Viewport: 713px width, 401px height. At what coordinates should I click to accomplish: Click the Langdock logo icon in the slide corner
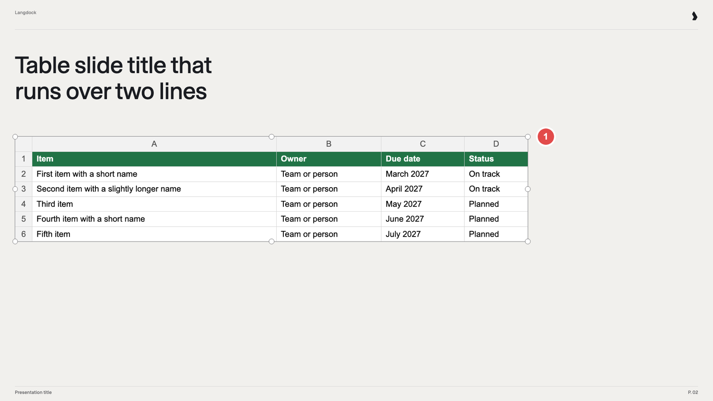pos(694,16)
